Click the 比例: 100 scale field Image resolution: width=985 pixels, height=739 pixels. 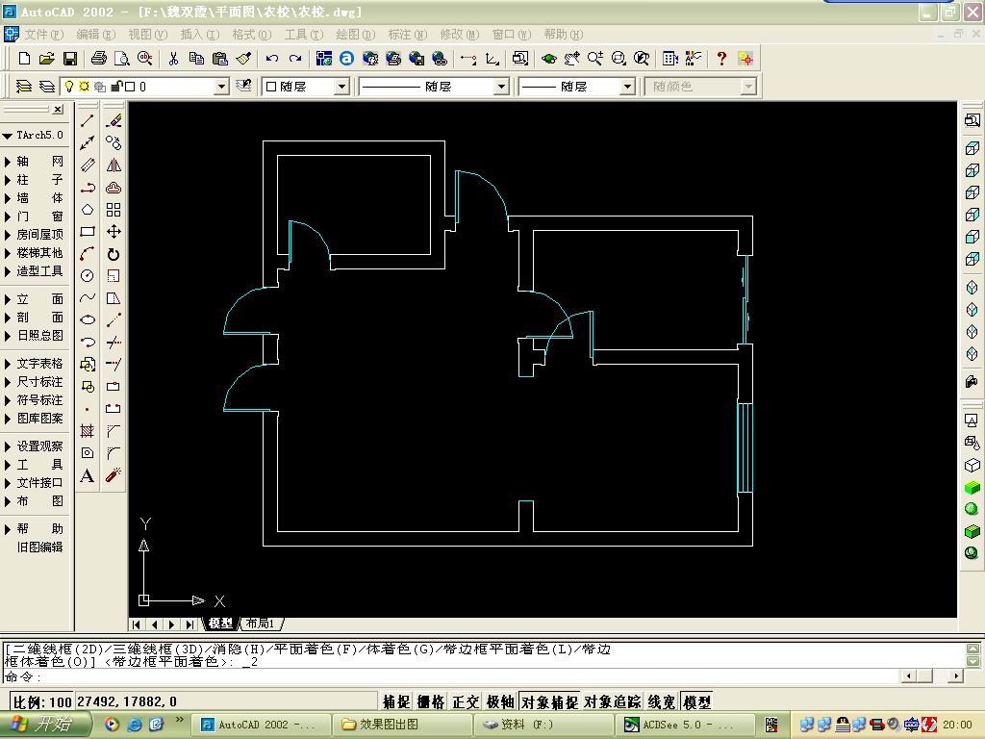[42, 701]
